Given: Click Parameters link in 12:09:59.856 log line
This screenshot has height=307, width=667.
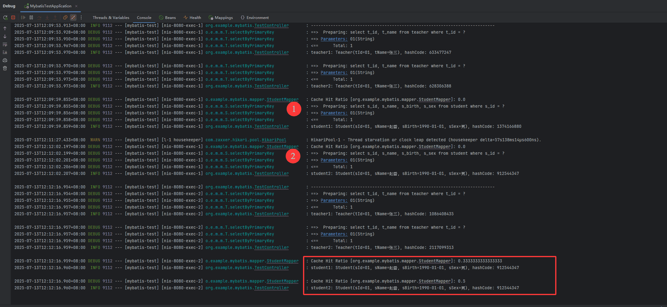Looking at the screenshot, I should pos(334,113).
